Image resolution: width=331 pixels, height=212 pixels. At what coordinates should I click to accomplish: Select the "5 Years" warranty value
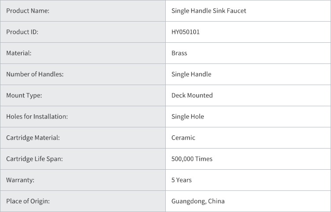click(x=182, y=180)
